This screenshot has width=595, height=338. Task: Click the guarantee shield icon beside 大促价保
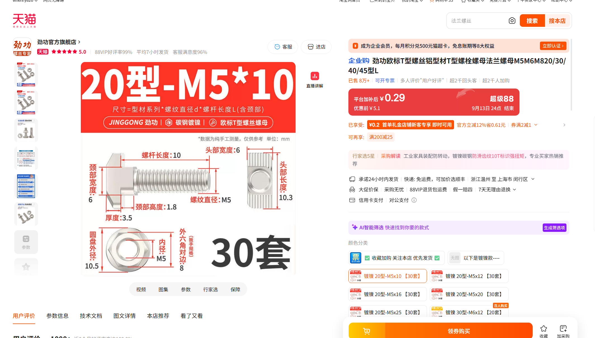[x=352, y=190]
